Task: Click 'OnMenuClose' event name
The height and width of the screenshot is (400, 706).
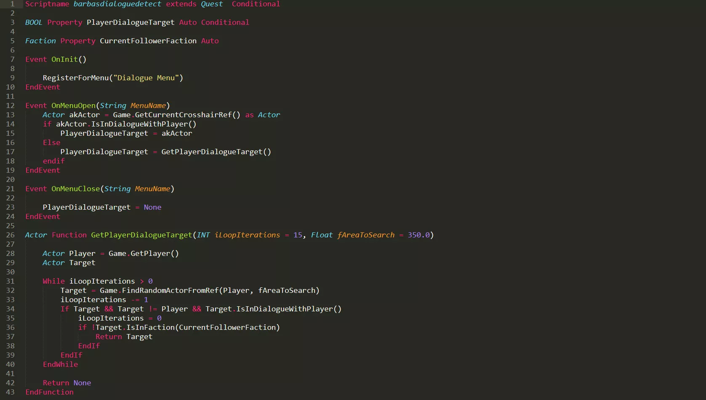Action: (75, 189)
